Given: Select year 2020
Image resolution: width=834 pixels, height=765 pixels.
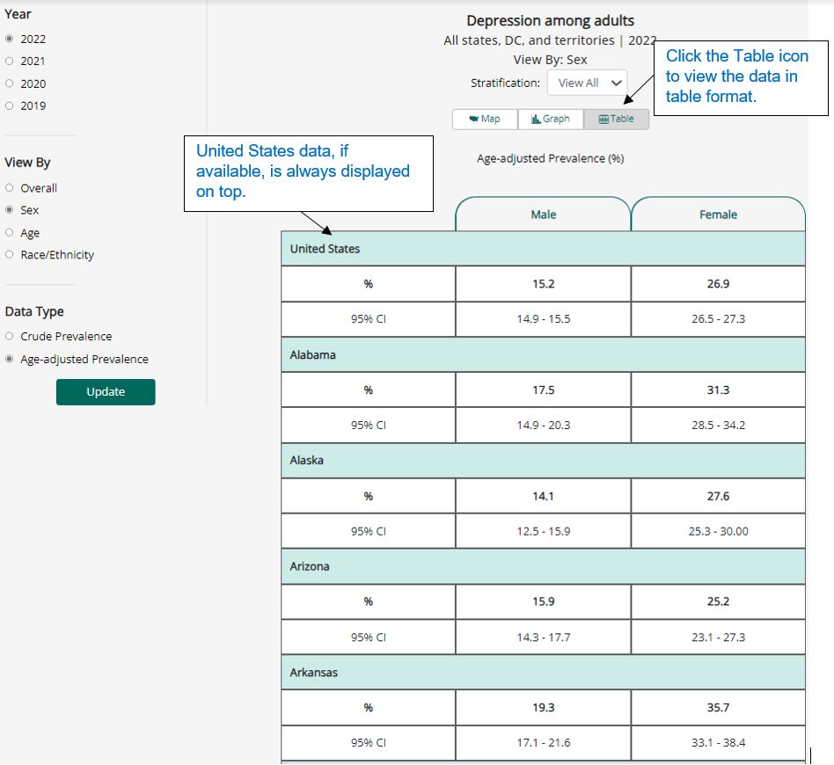Looking at the screenshot, I should coord(9,84).
